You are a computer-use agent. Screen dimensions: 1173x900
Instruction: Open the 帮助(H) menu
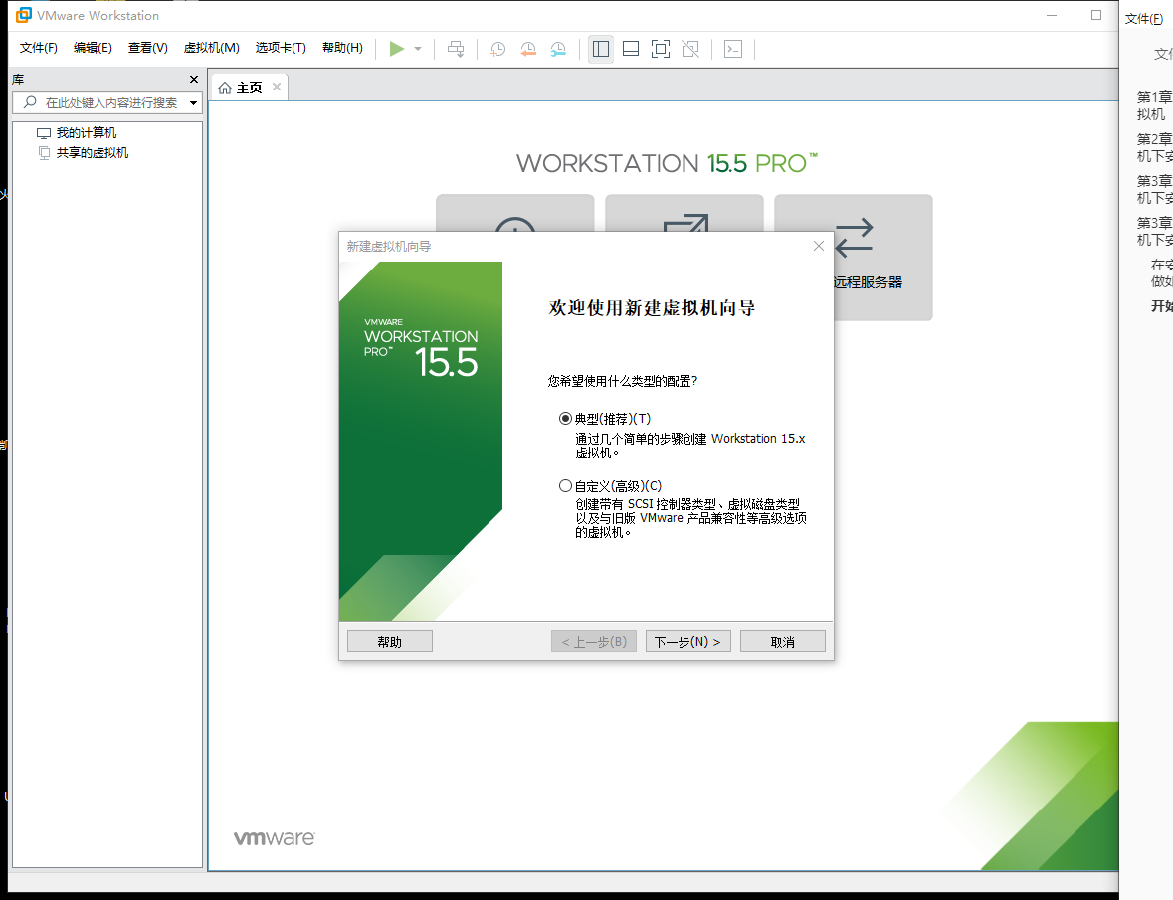coord(342,48)
